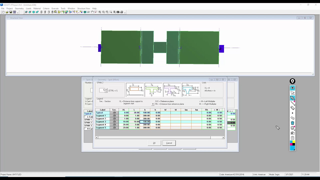The height and width of the screenshot is (180, 320).
Task: Open the dropdown arrow at end of view toolbar
Action: 125,12
